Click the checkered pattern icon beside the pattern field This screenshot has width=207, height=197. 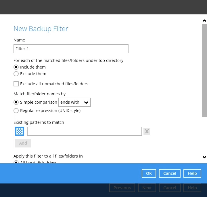[20, 131]
